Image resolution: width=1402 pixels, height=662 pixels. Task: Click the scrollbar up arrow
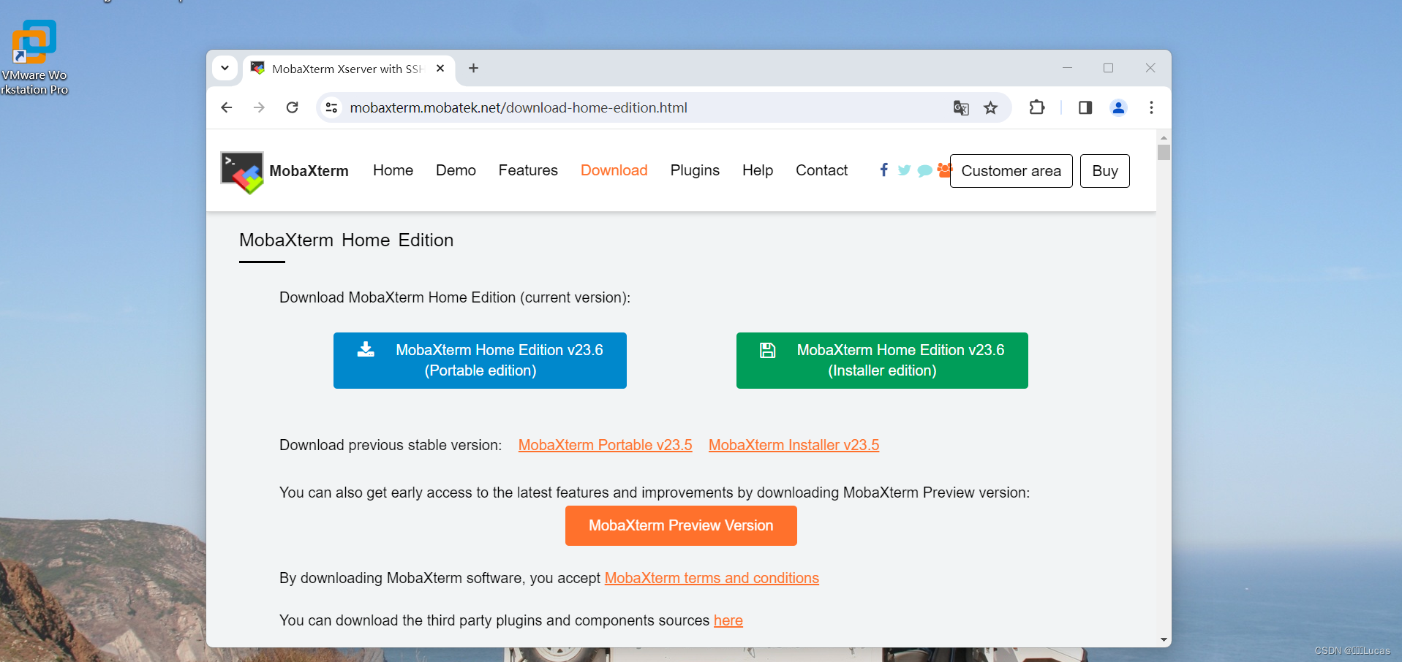[x=1164, y=137]
